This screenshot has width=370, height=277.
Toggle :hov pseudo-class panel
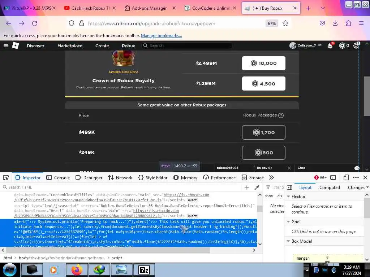click(269, 196)
